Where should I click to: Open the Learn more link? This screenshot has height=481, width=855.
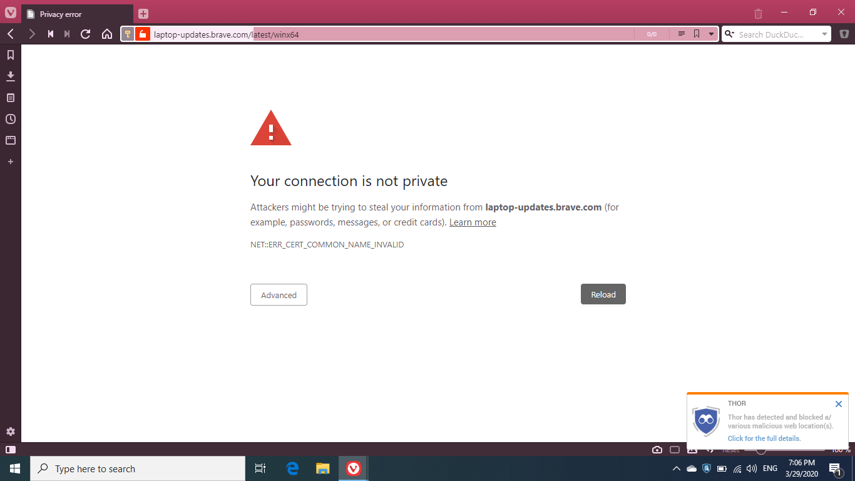[x=473, y=222]
